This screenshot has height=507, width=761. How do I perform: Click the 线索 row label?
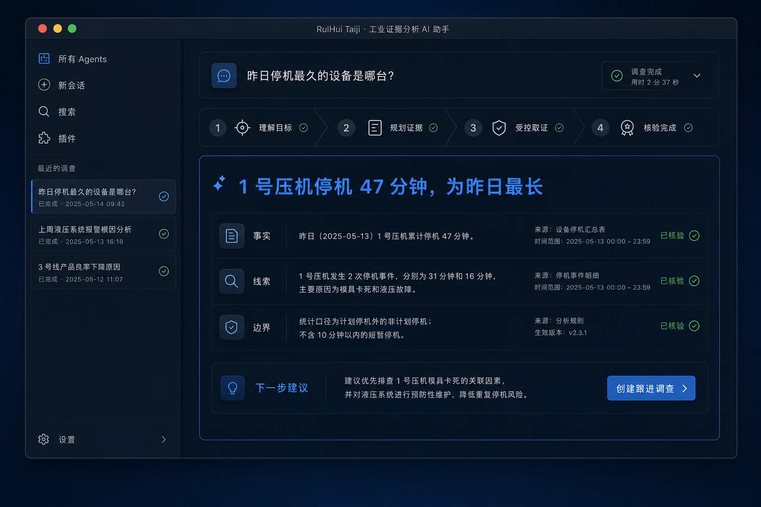[262, 281]
